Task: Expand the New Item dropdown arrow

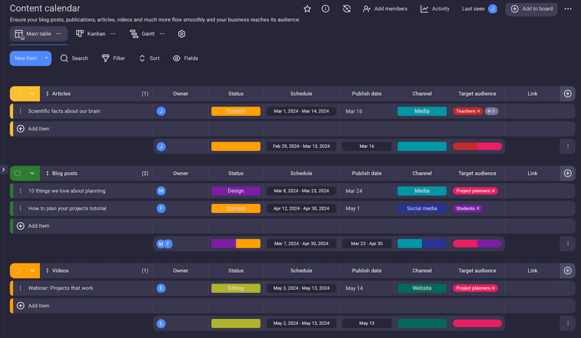Action: tap(47, 58)
